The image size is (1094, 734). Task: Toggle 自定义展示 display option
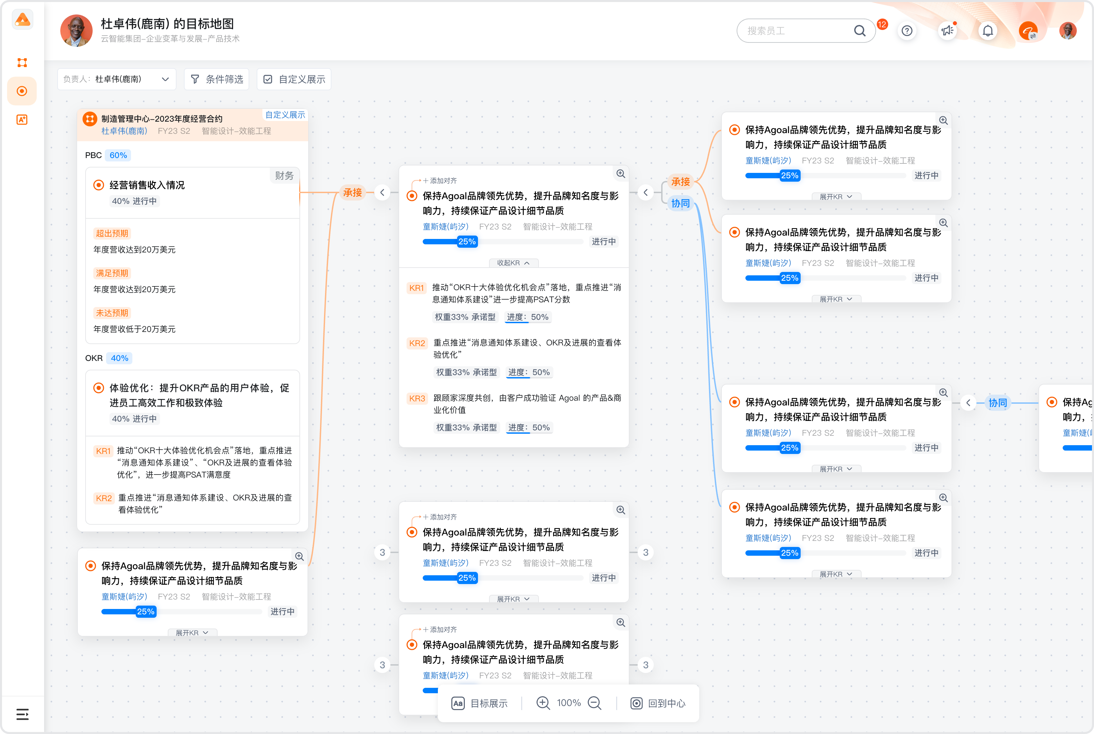tap(294, 79)
